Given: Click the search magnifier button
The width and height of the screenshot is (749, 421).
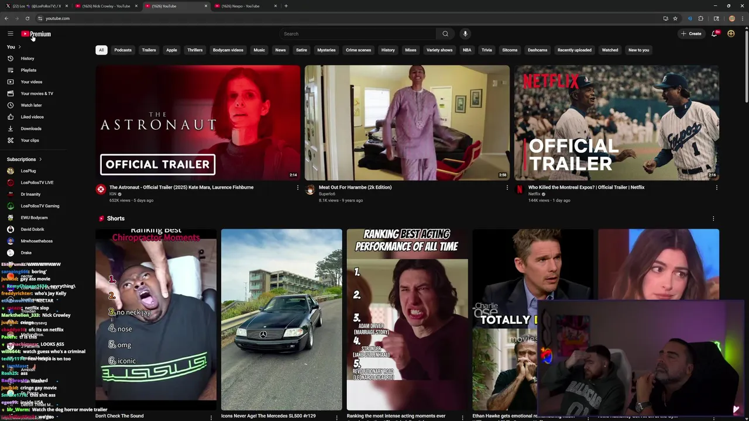Looking at the screenshot, I should tap(445, 34).
